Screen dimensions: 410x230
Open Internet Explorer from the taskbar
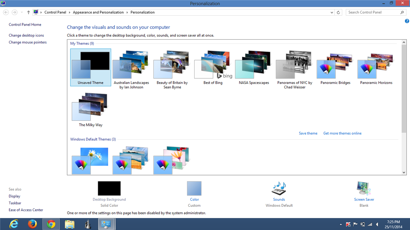(x=14, y=224)
